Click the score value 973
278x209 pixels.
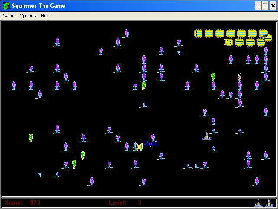pyautogui.click(x=35, y=202)
